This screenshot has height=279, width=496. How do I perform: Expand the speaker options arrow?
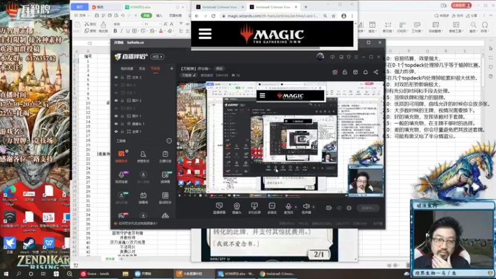pos(314,207)
